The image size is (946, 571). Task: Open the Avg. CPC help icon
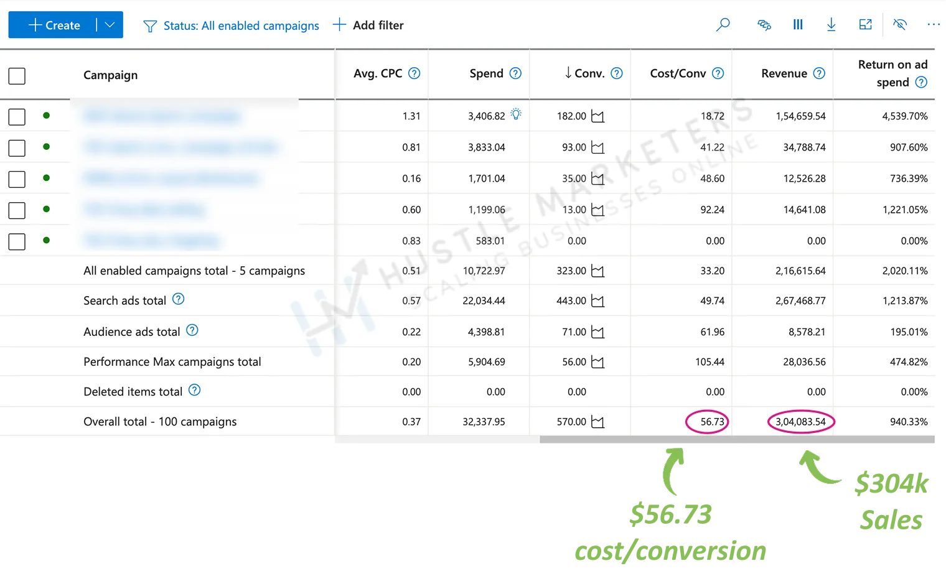pos(414,73)
